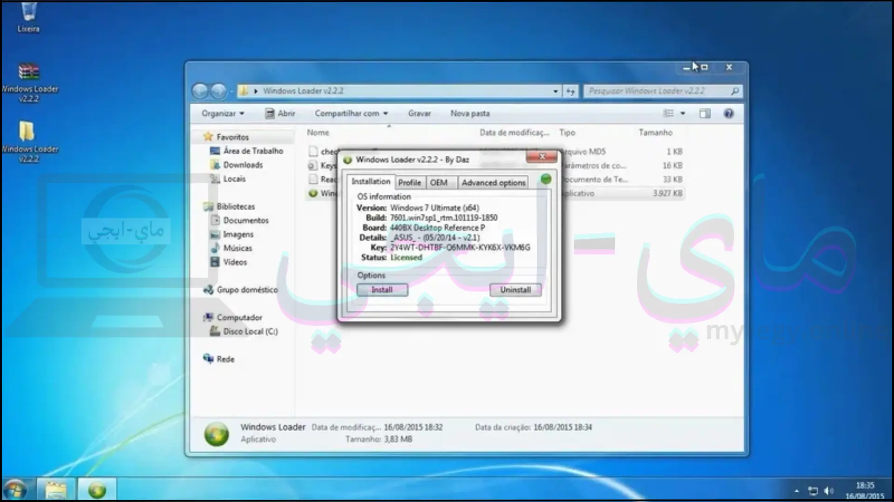
Task: Close the Windows Loader dialog
Action: pos(542,157)
